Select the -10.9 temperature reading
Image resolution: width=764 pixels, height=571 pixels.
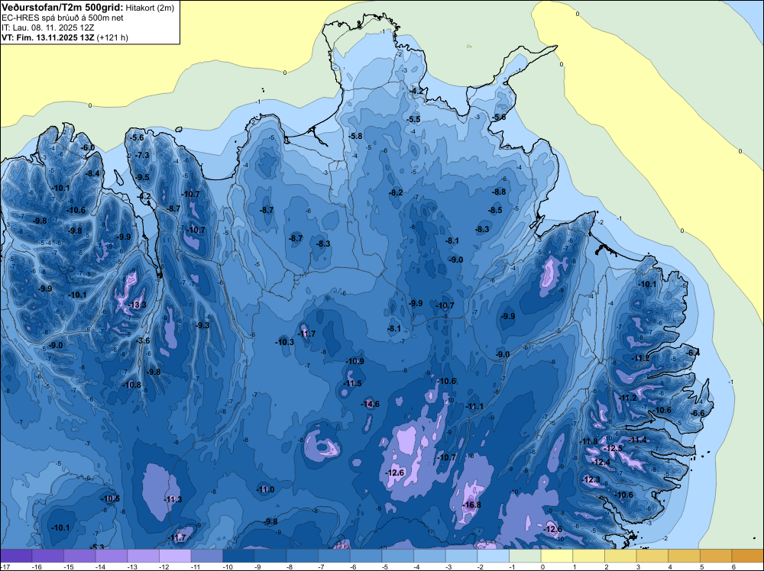[x=354, y=361]
